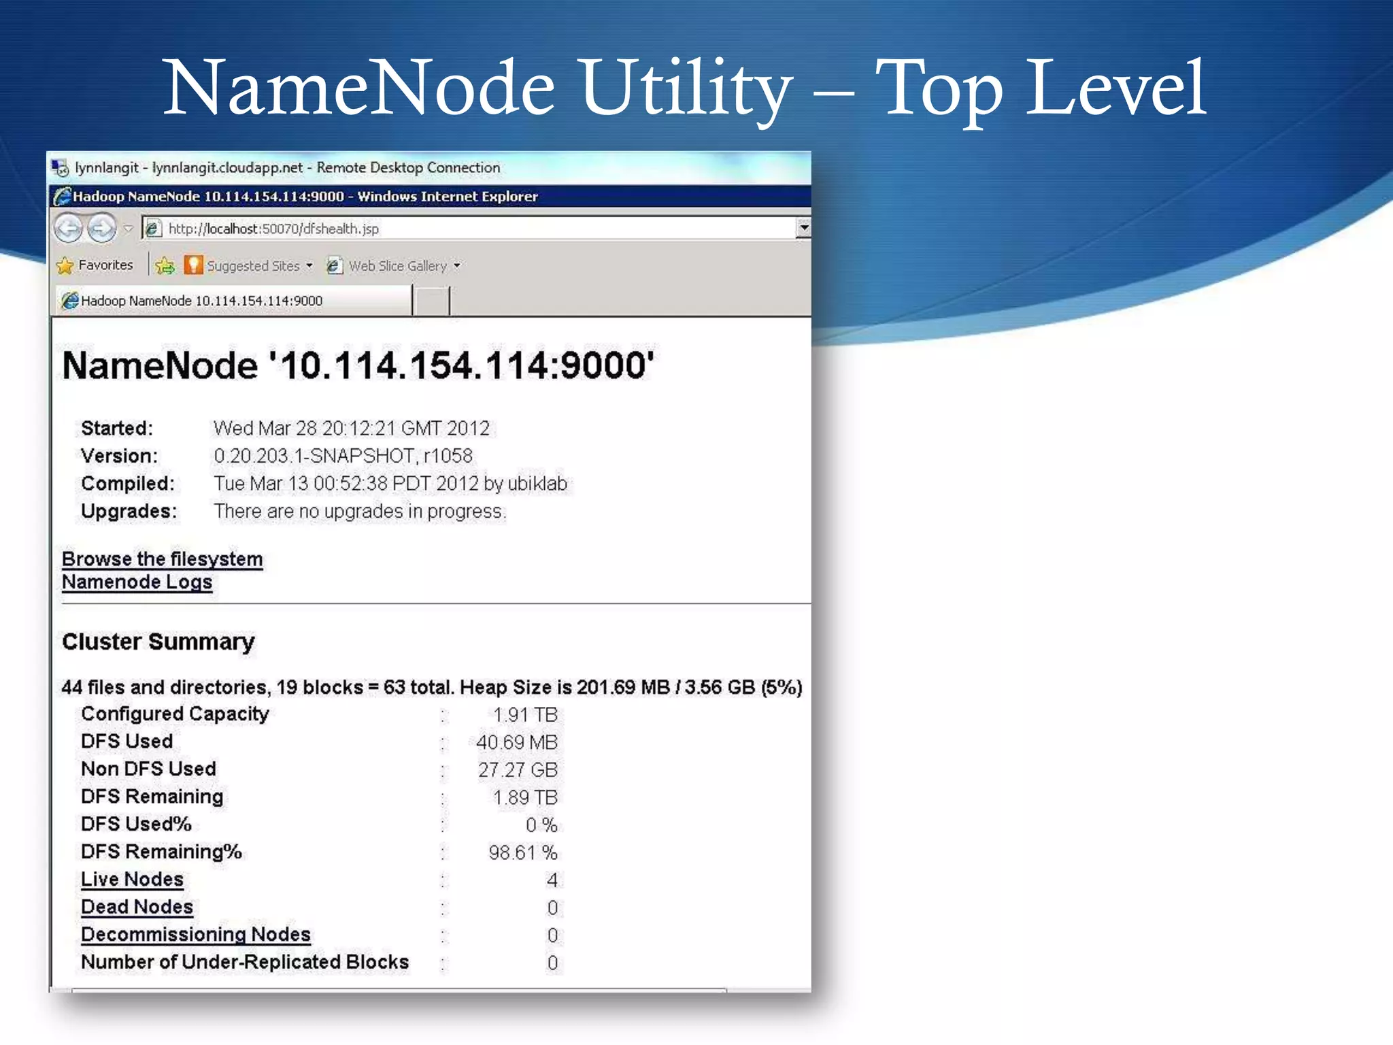Click the NameNode '10.114.154.114:9000' heading
Screen dimensions: 1393x1045
(358, 365)
